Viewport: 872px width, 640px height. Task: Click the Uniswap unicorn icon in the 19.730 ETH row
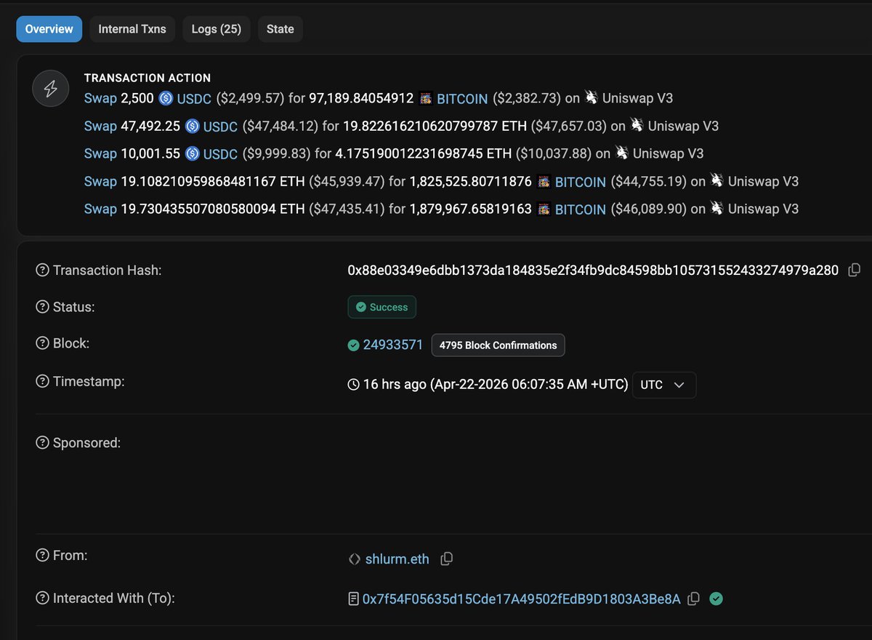[x=717, y=207]
